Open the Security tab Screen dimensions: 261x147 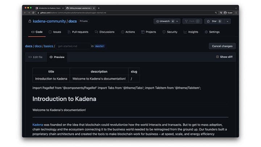point(170,32)
